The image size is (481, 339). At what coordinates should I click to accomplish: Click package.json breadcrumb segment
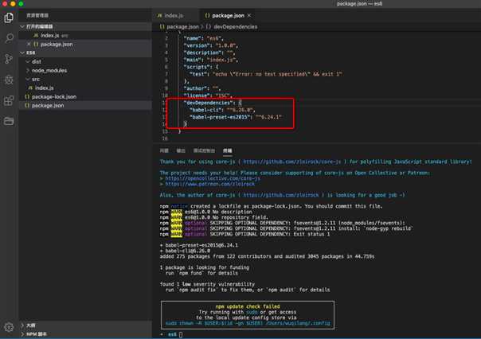click(179, 27)
